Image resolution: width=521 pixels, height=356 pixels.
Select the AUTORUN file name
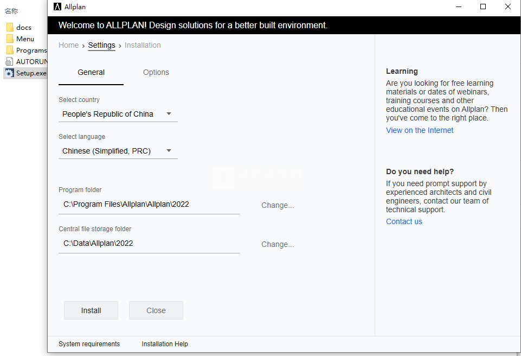click(x=32, y=61)
